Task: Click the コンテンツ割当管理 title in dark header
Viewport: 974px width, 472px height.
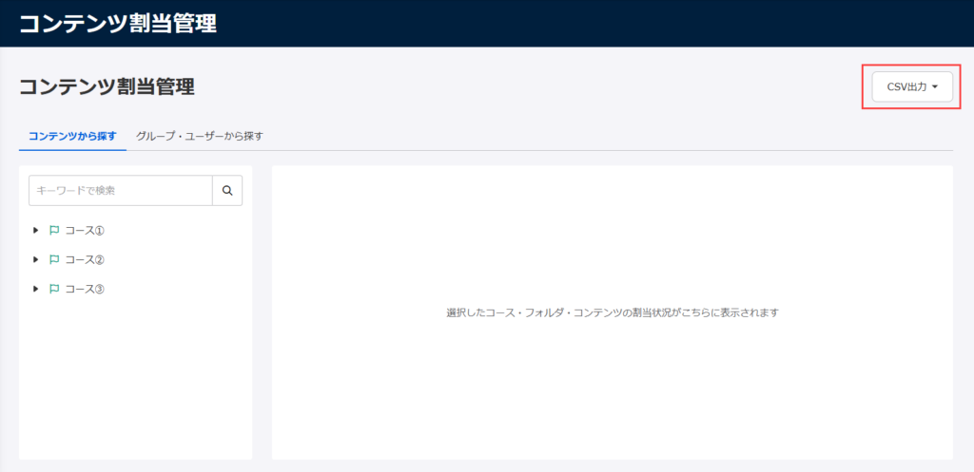Action: [x=118, y=24]
